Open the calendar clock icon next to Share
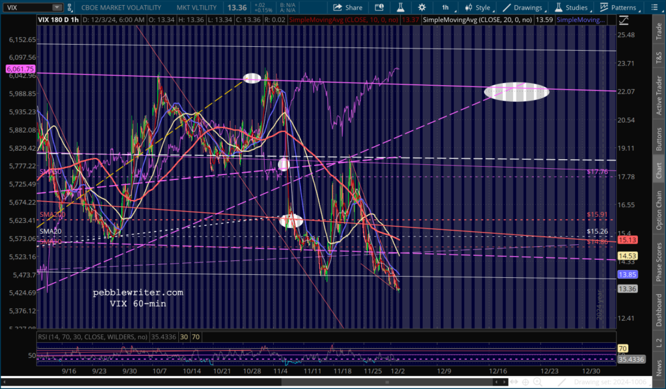Image resolution: width=666 pixels, height=389 pixels. (x=379, y=7)
